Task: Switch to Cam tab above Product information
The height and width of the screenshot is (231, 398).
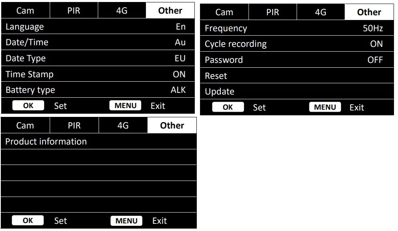Action: click(25, 126)
